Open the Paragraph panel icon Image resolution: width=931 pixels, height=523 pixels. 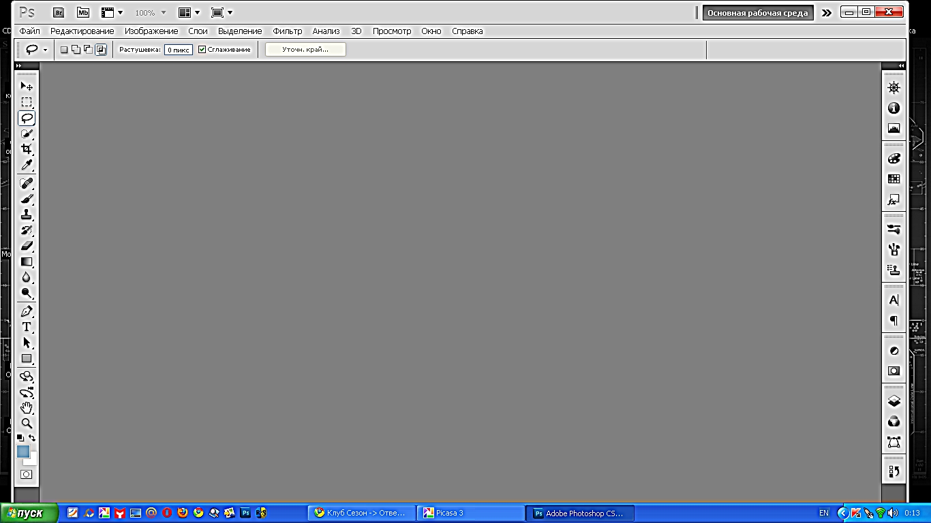tap(894, 320)
